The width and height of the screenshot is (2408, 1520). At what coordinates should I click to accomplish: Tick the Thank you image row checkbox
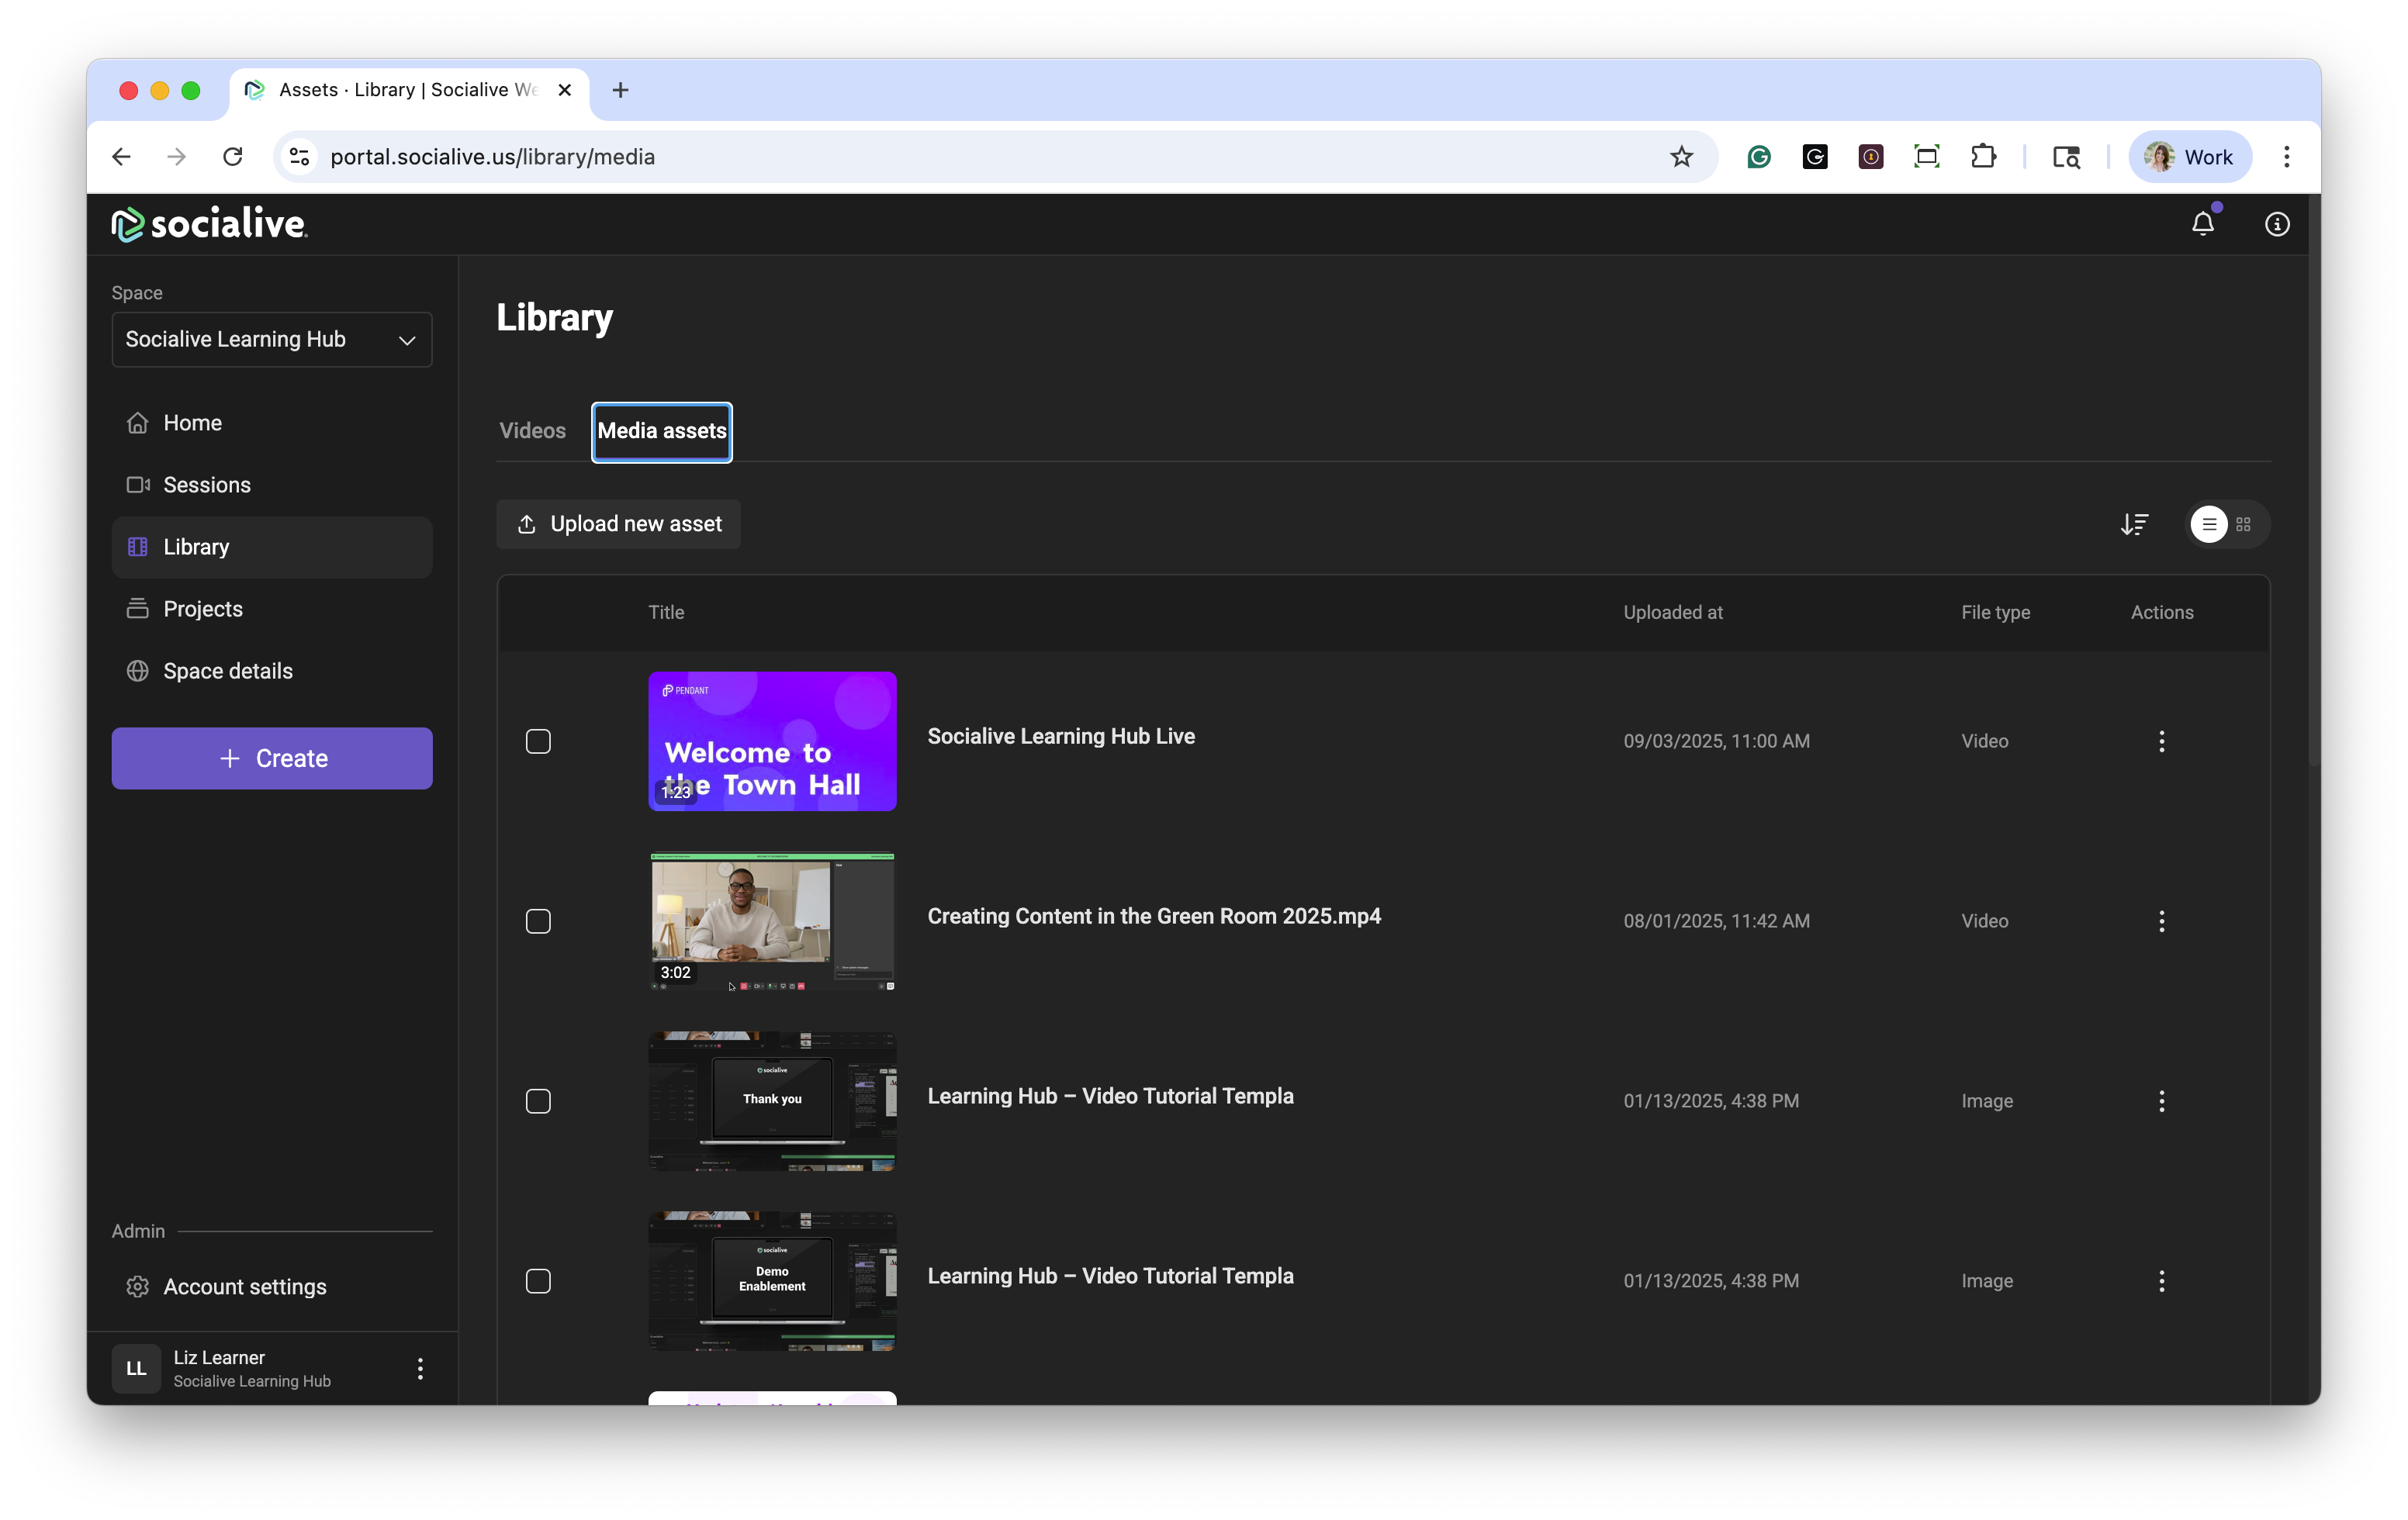pyautogui.click(x=538, y=1100)
